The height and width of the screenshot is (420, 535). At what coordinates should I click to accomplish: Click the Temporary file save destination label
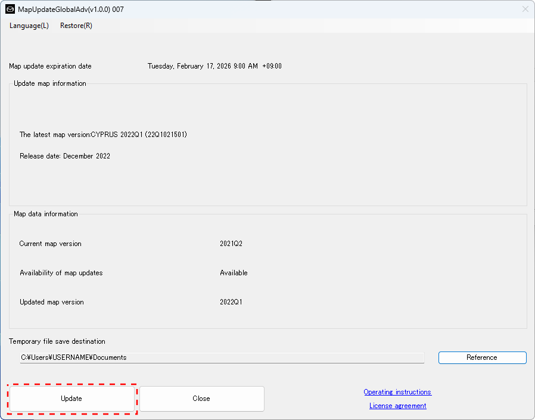click(x=57, y=341)
